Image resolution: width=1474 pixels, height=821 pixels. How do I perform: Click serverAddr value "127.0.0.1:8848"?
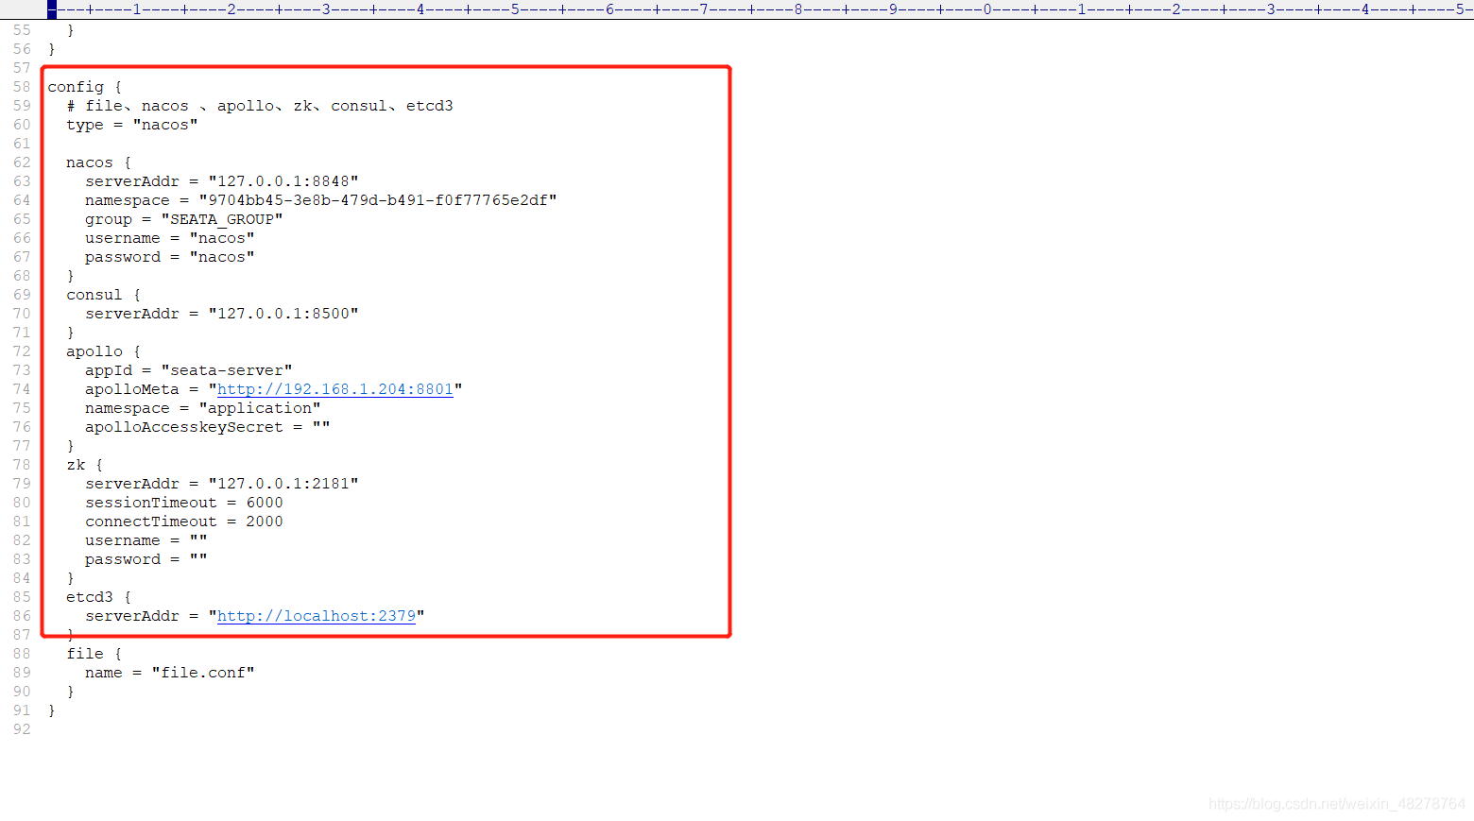283,181
